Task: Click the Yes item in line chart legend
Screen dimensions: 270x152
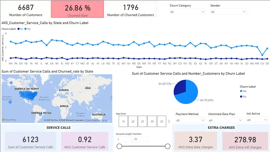Action: click(27, 29)
